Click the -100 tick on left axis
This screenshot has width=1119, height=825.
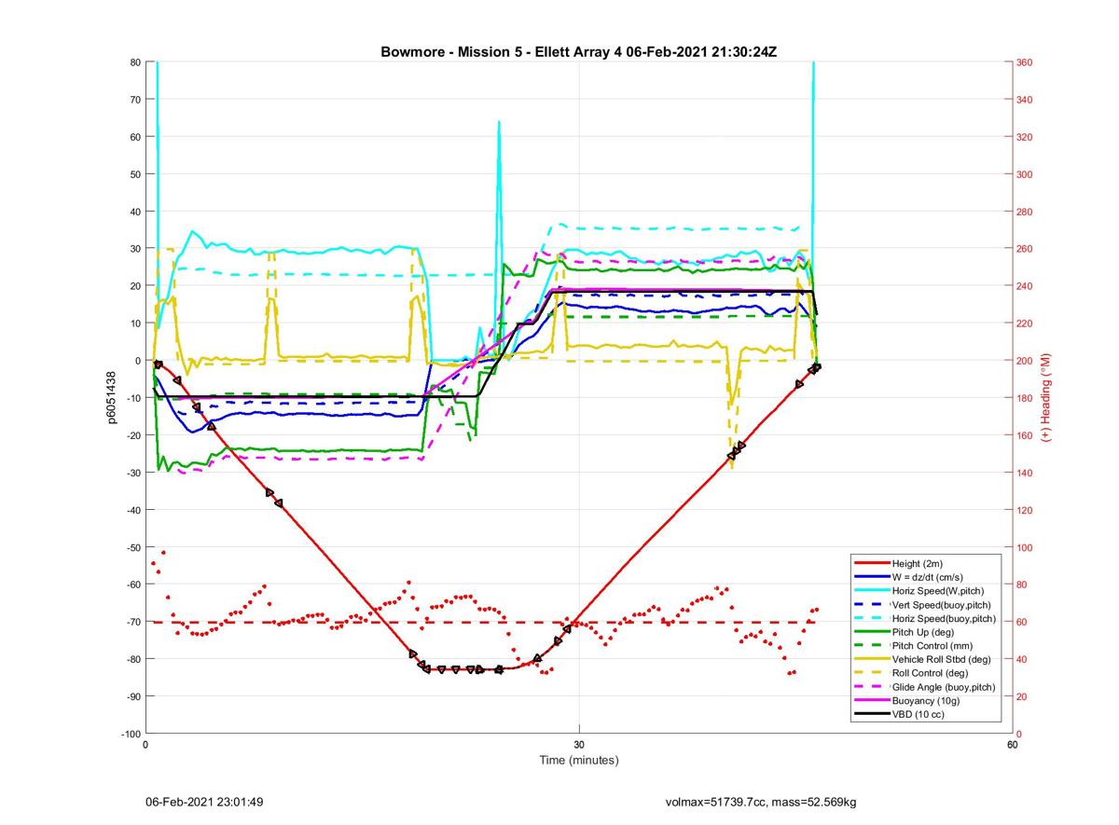tap(130, 734)
